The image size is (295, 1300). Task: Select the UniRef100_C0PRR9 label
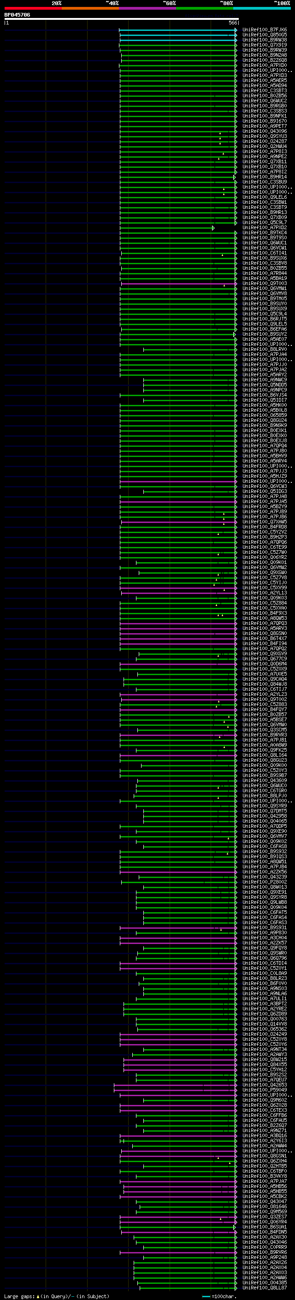(265, 1247)
